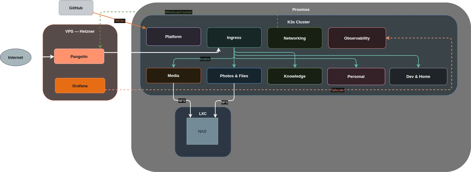Image resolution: width=471 pixels, height=172 pixels.
Task: Select the Tailscale connection label
Action: tap(337, 90)
